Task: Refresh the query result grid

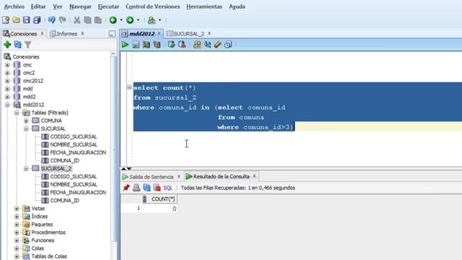Action: (x=147, y=188)
